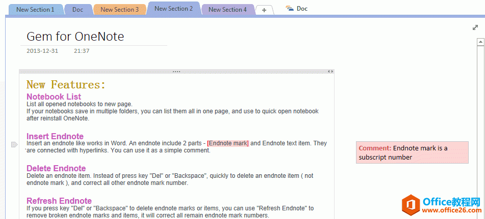Image resolution: width=485 pixels, height=219 pixels.
Task: Click the Notebook List heading
Action: (x=54, y=97)
